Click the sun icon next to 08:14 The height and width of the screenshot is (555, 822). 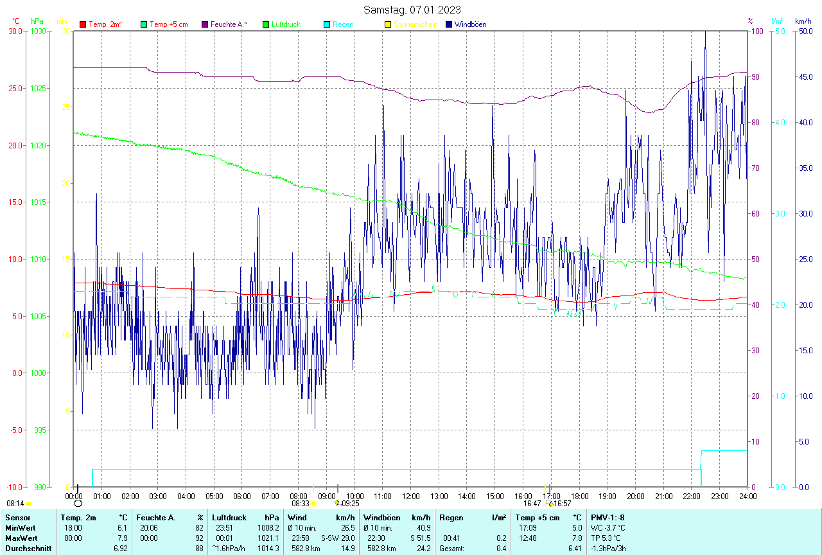(29, 504)
